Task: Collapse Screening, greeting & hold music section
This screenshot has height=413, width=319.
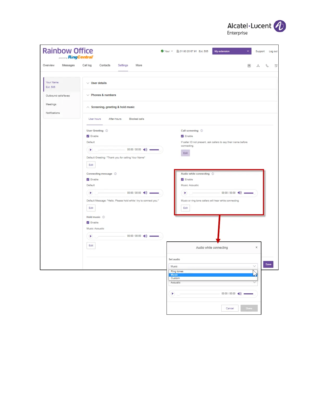Action: click(180, 107)
